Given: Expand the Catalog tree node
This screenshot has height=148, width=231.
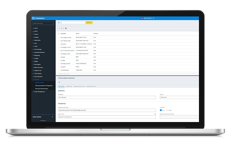Looking at the screenshot, I should [x=33, y=37].
